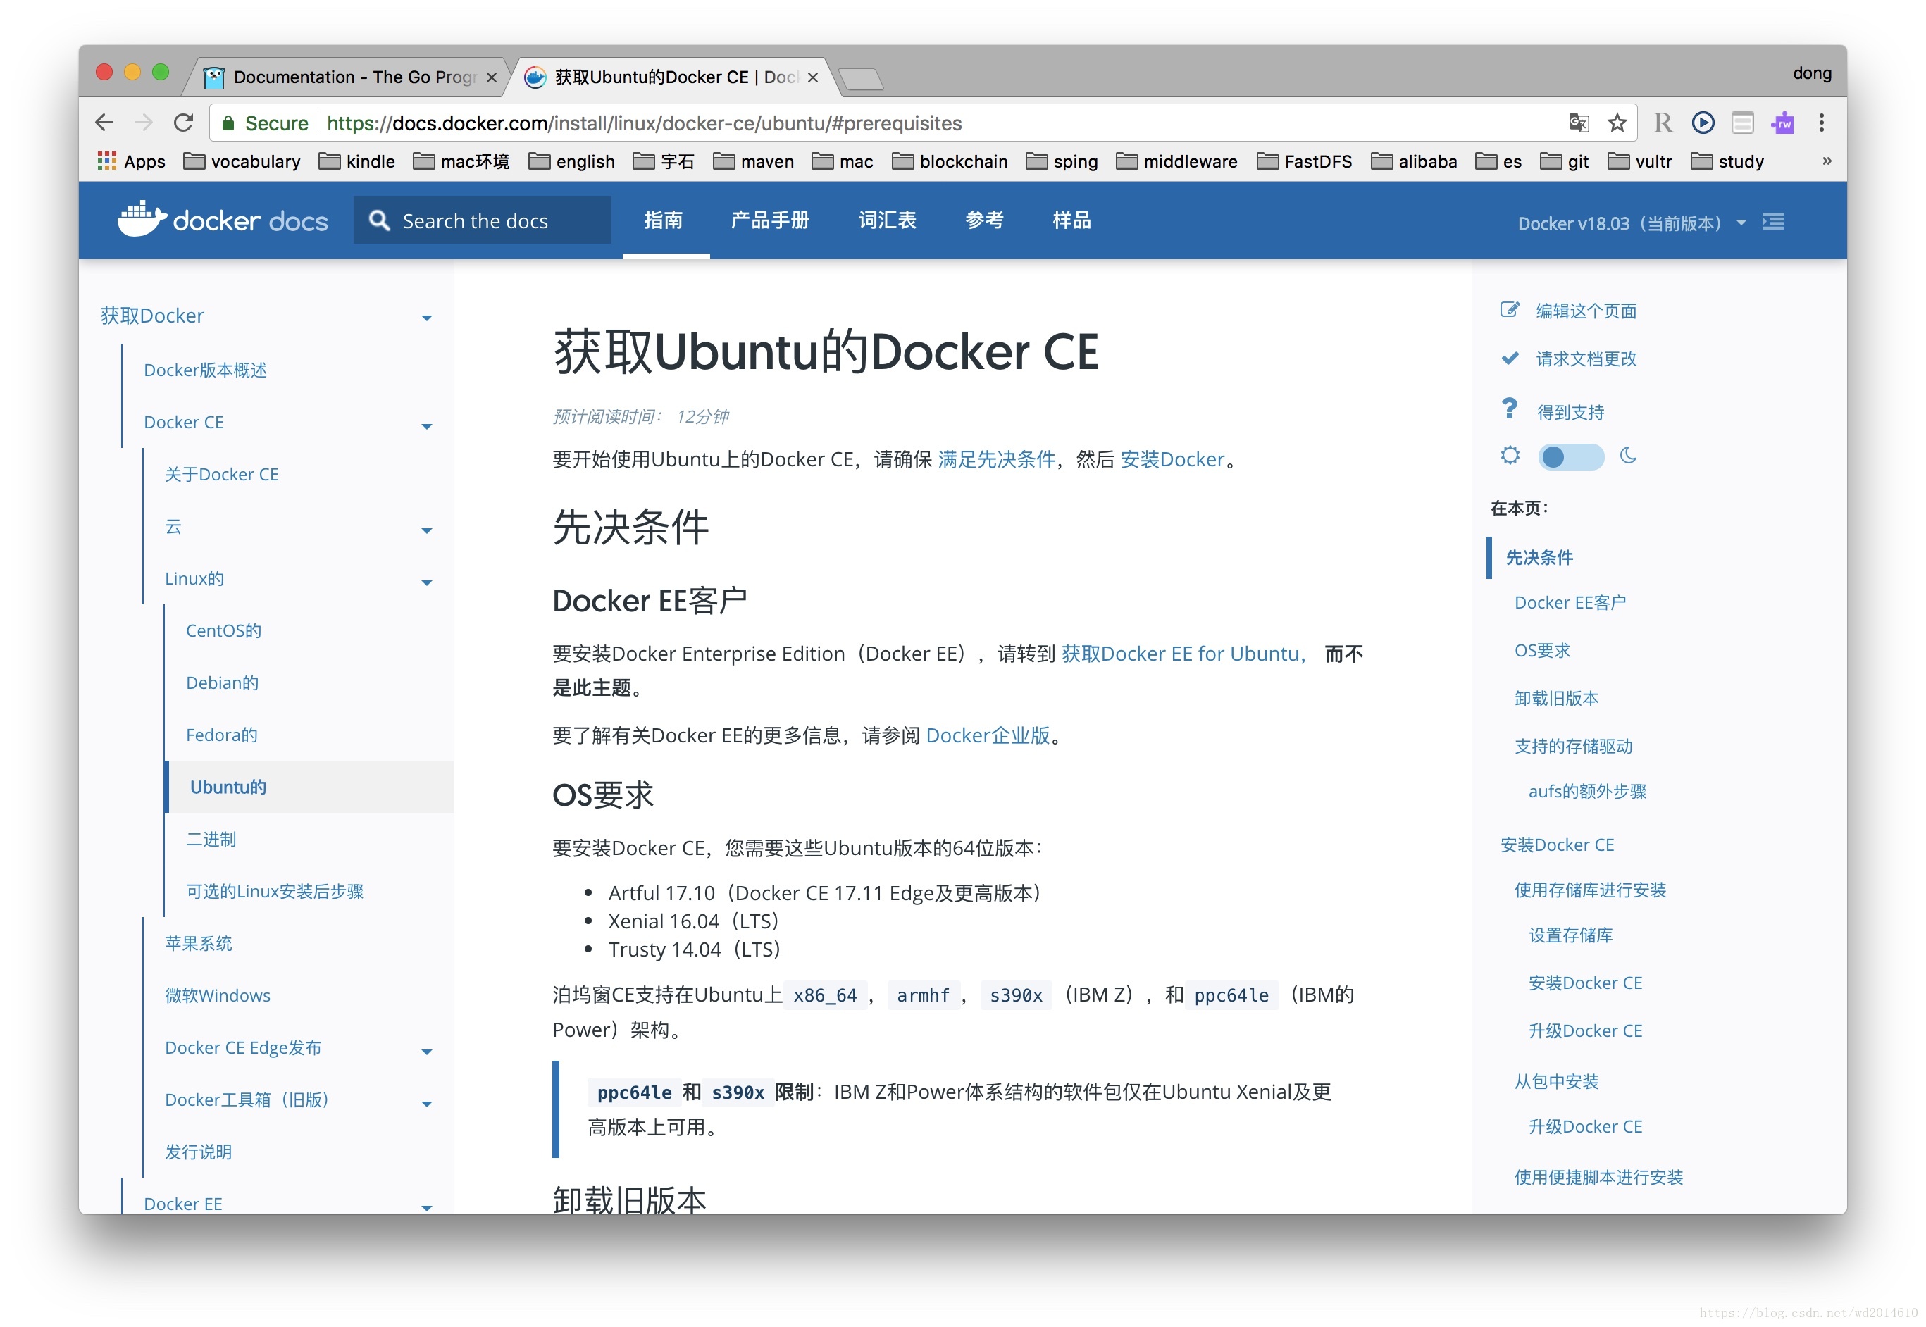The image size is (1926, 1327).
Task: Select the 词汇表 nav tab
Action: [x=886, y=220]
